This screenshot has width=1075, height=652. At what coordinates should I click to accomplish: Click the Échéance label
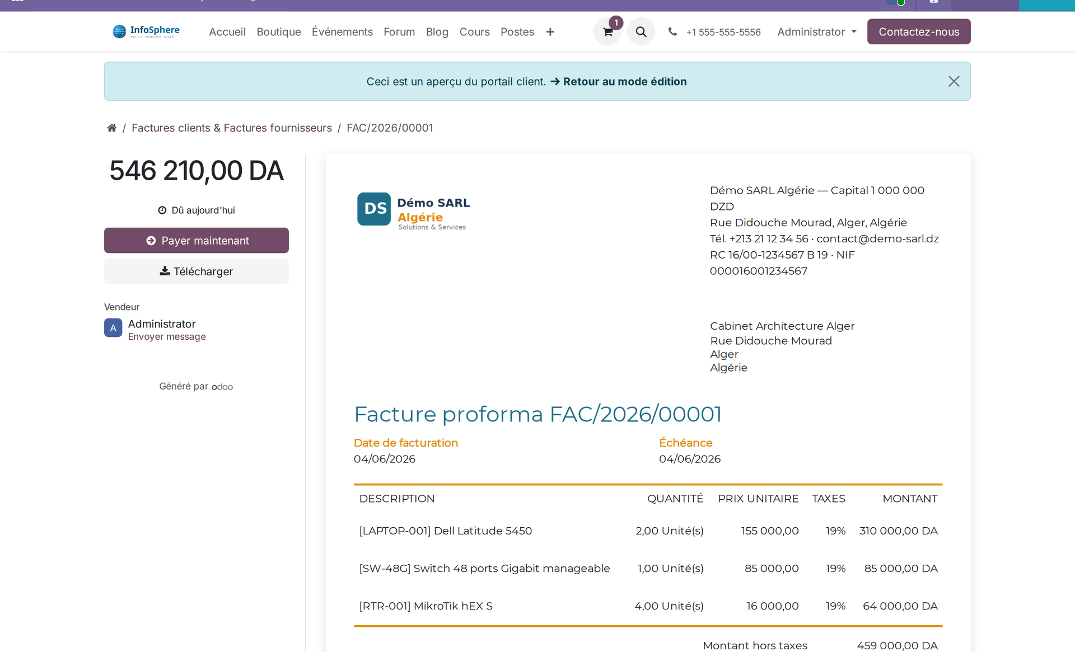(x=686, y=443)
